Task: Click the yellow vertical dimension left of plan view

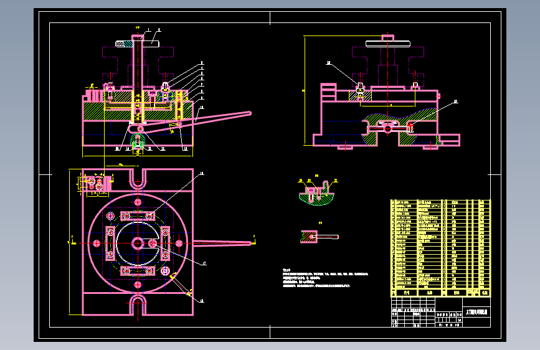Action: [x=70, y=242]
